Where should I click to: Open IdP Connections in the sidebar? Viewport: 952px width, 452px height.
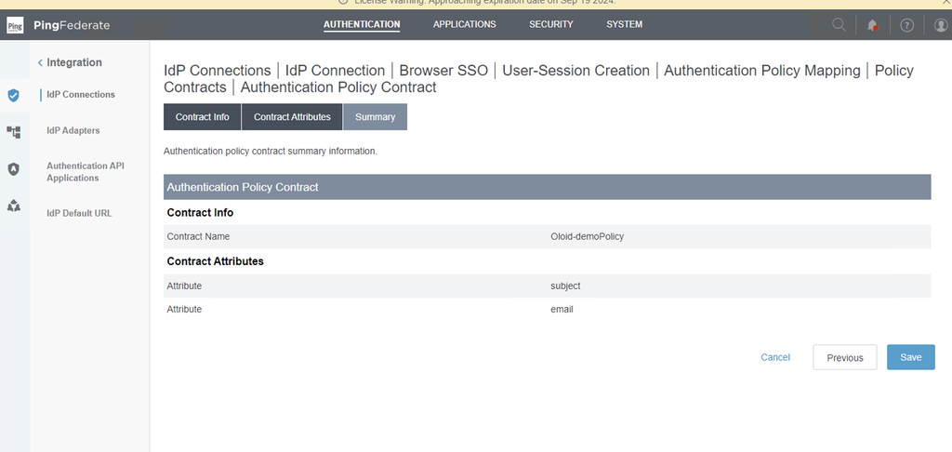pos(81,94)
